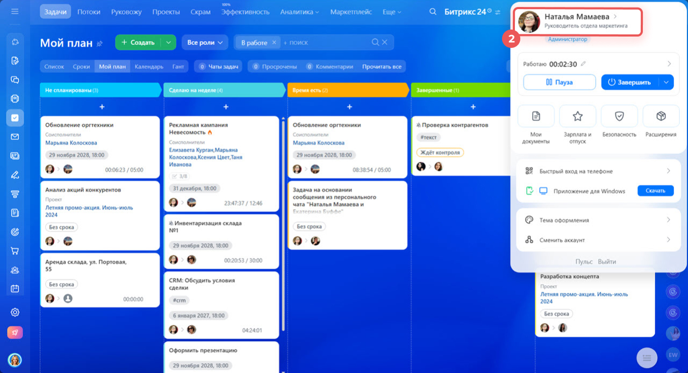Open My Documents in profile panel
The image size is (688, 373).
(535, 116)
